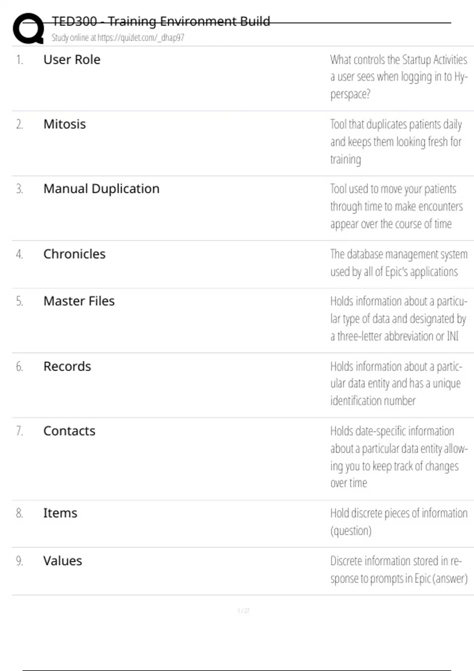Select the Items term
The height and width of the screenshot is (671, 474).
click(60, 513)
